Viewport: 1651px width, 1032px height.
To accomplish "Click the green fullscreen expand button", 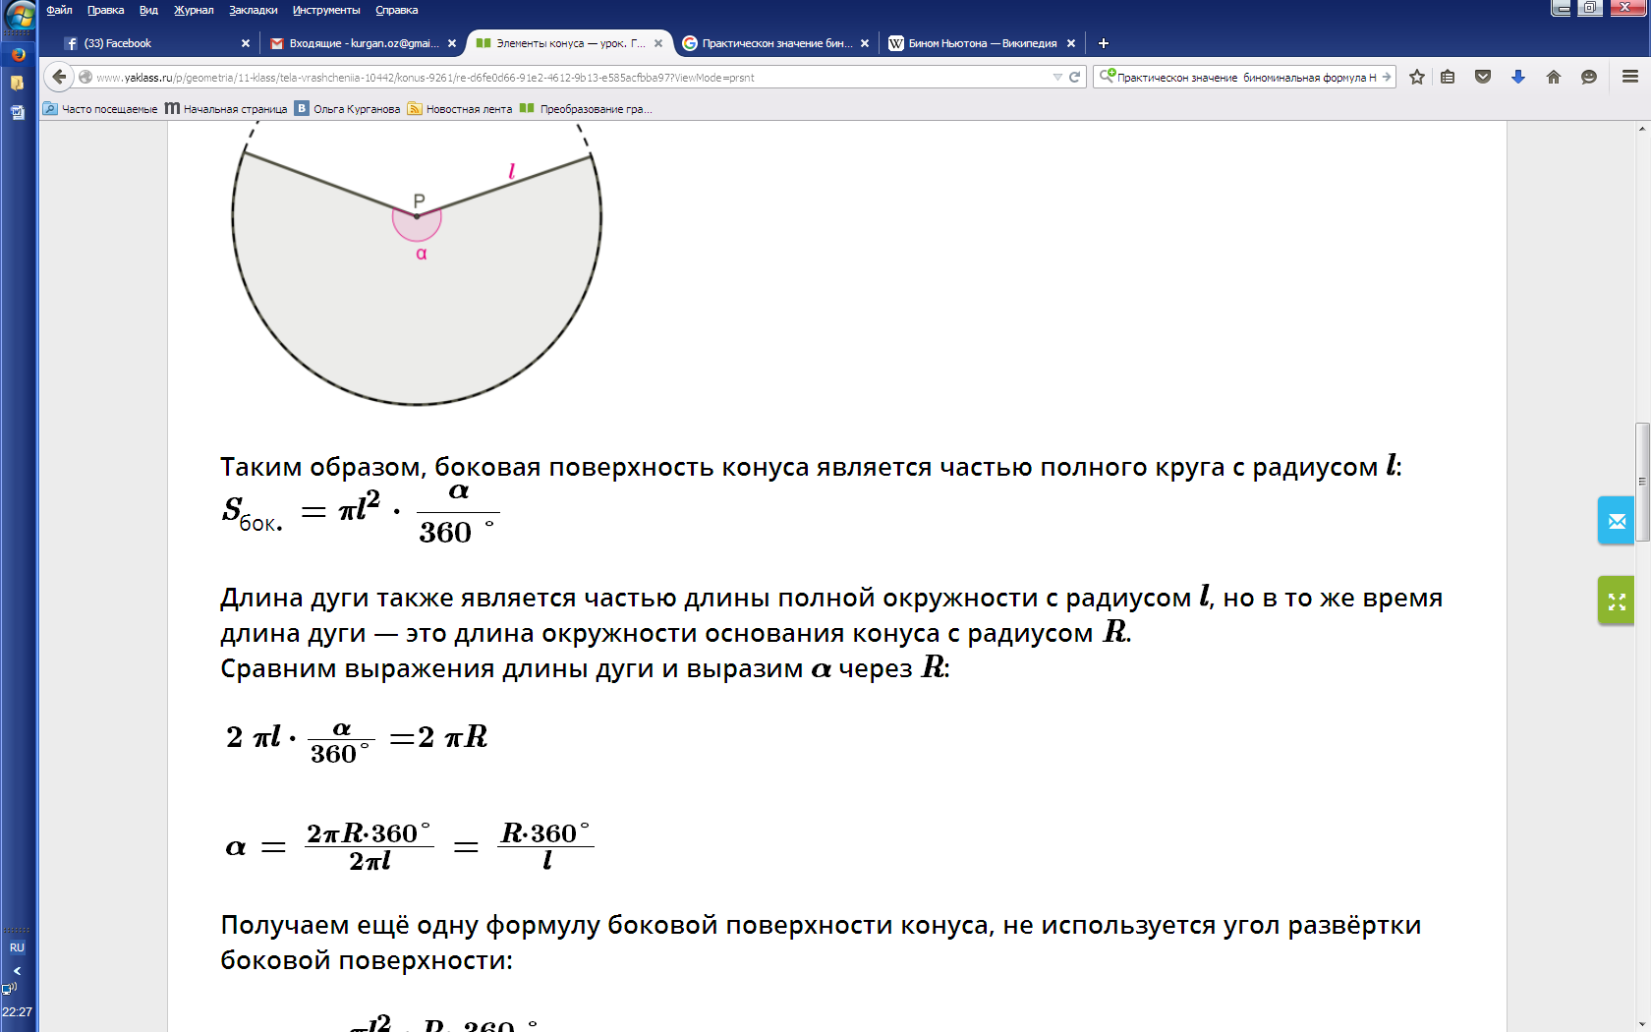I will 1616,601.
